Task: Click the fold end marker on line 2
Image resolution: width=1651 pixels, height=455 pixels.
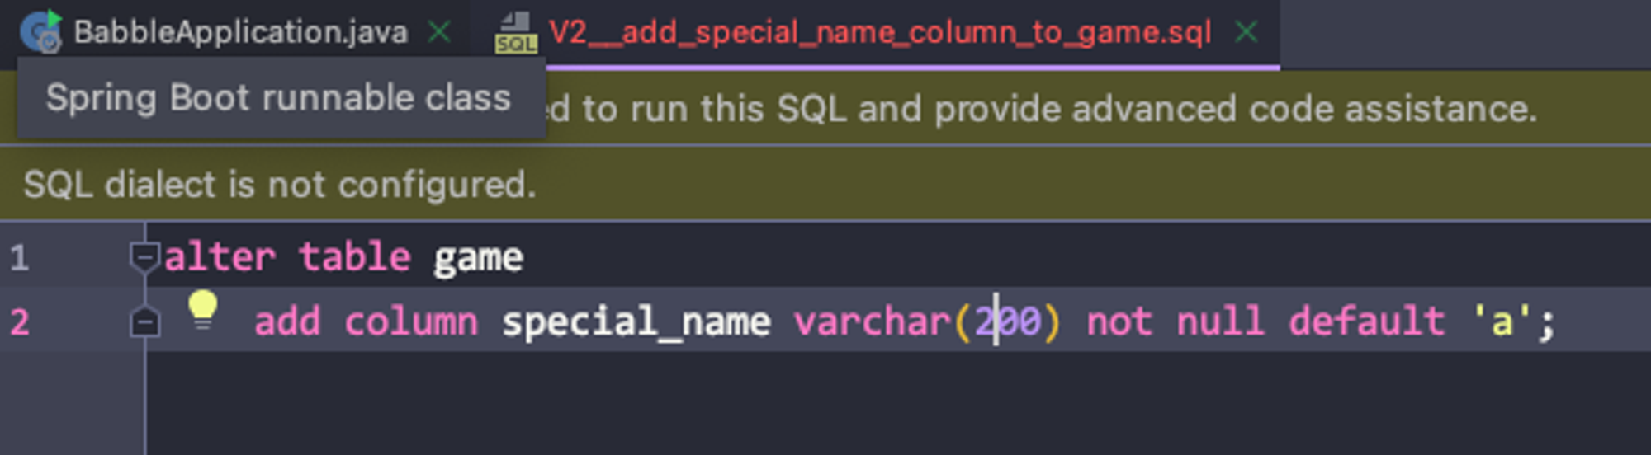Action: click(144, 321)
